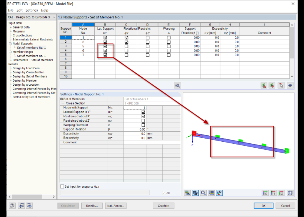
Task: Set view in Z direction
Action: 281,193
